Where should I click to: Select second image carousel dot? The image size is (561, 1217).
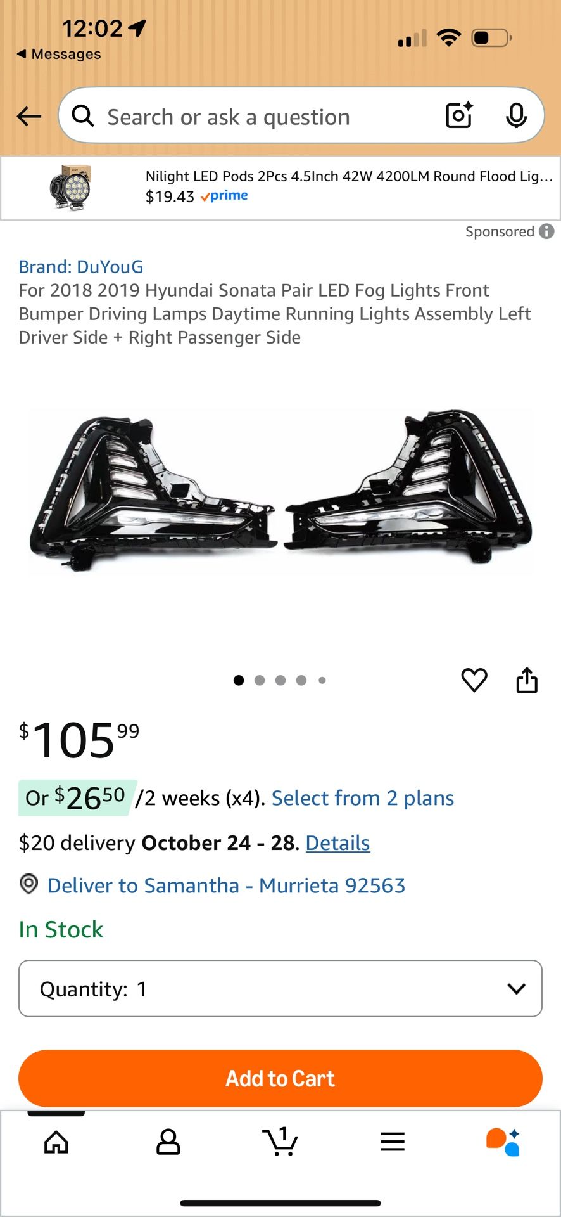point(260,680)
